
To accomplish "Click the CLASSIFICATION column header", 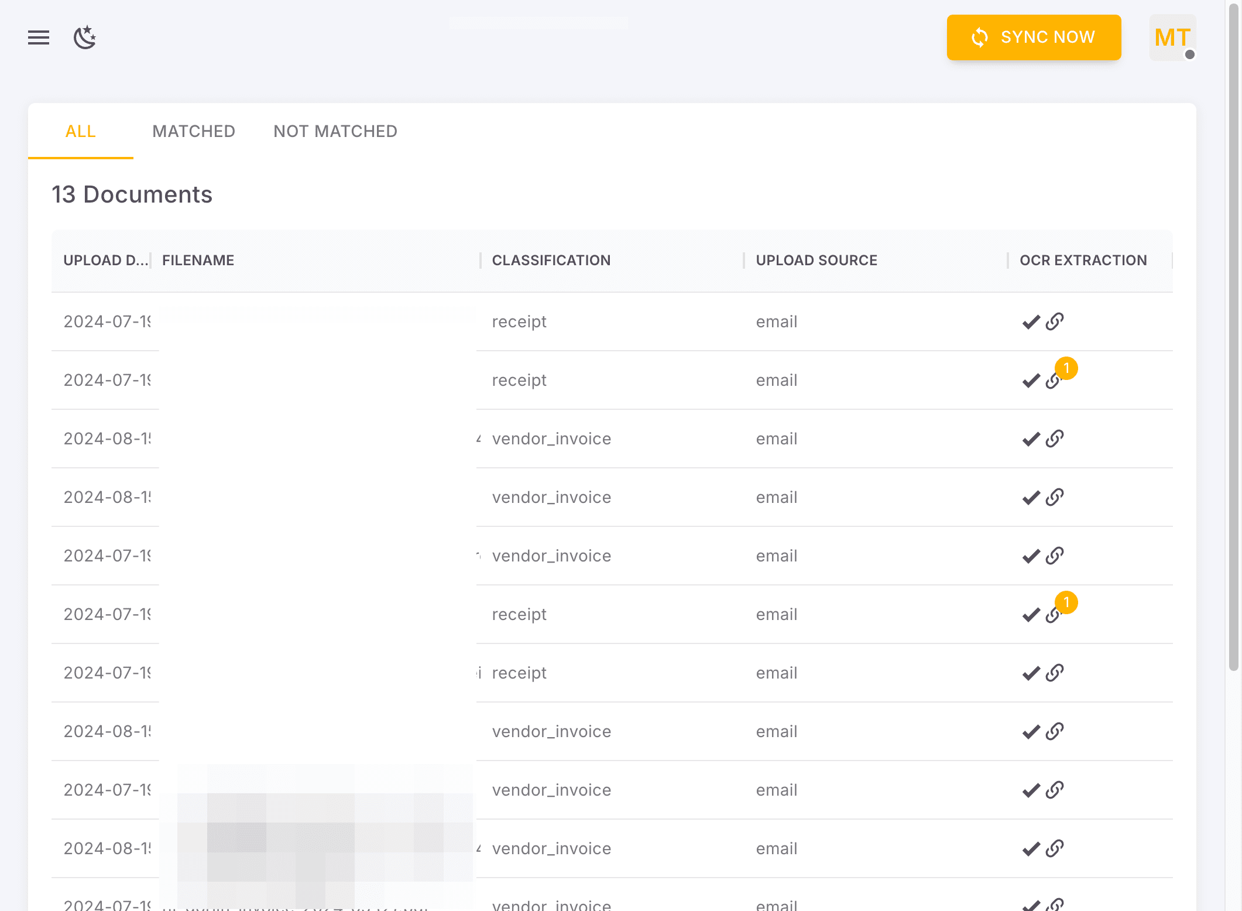I will 551,260.
